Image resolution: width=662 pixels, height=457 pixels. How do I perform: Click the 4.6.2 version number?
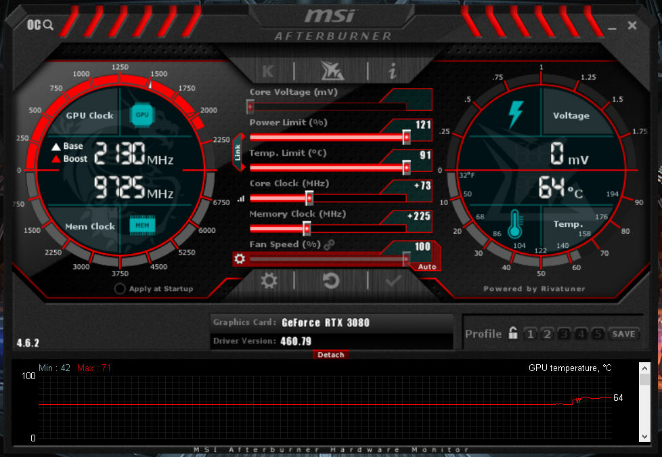pos(28,343)
